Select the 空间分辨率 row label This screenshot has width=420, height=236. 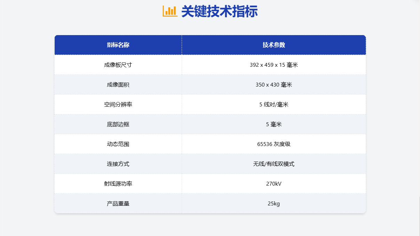tap(118, 104)
